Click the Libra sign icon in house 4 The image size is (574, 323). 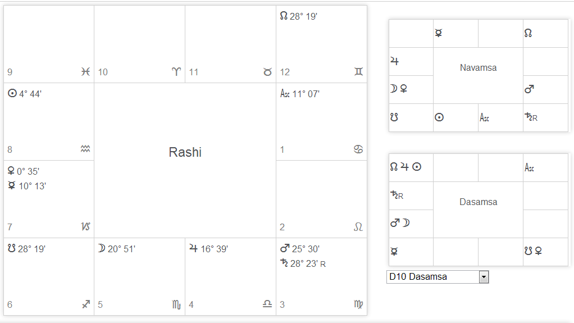[x=267, y=304]
